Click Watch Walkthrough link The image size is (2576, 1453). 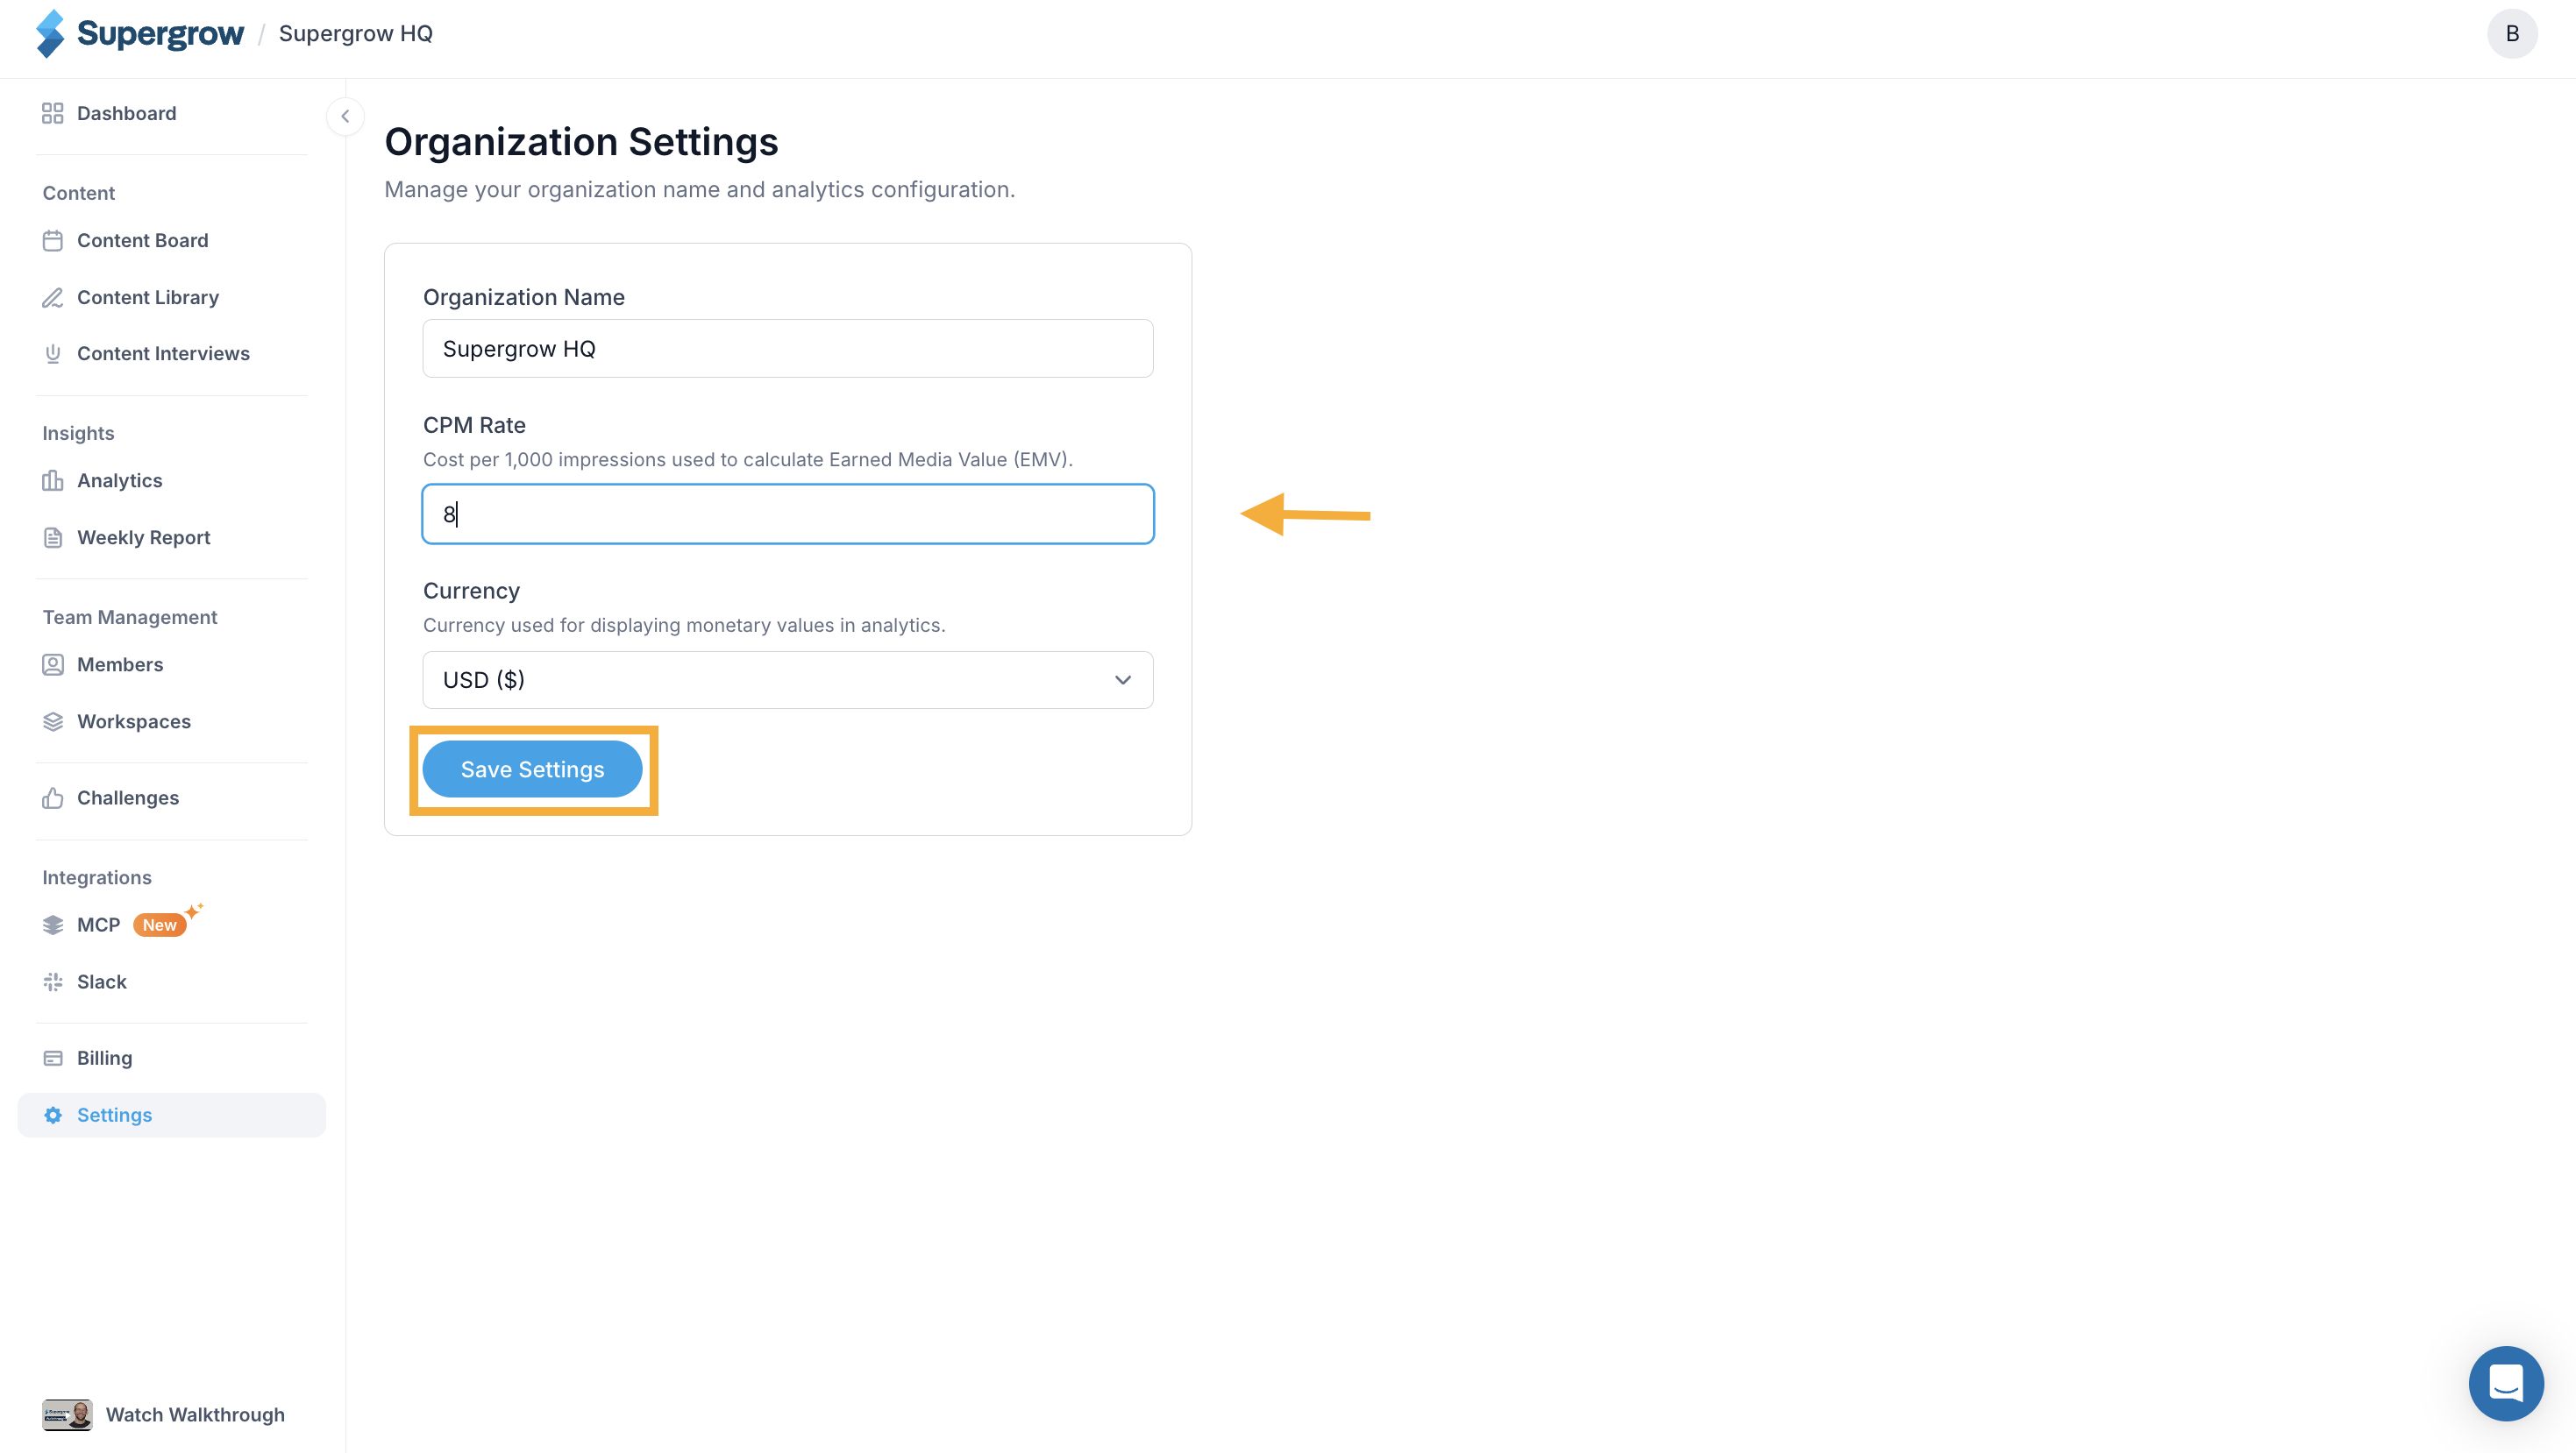click(195, 1415)
